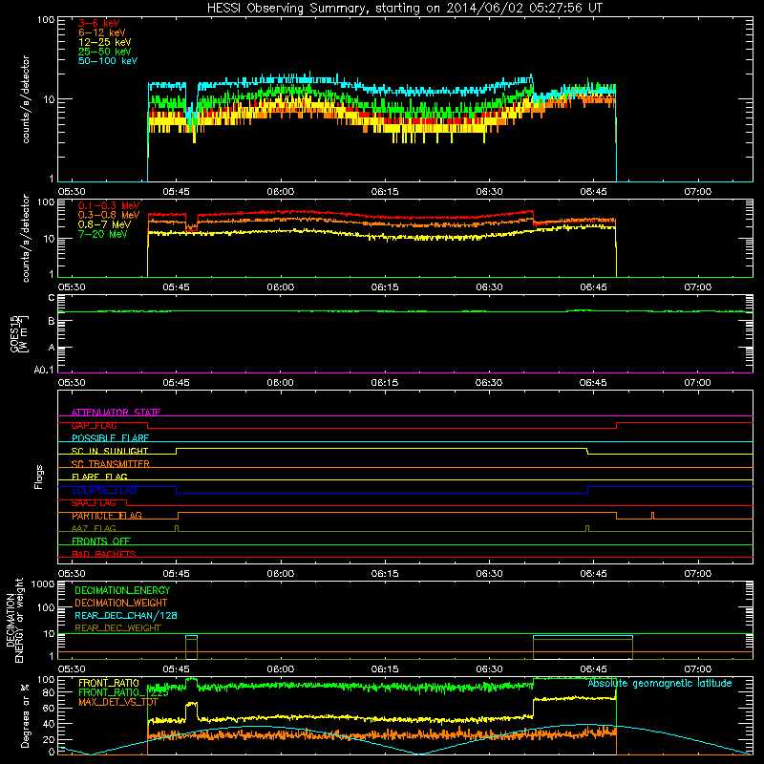Select the Degrees or % axis title
The height and width of the screenshot is (764, 764).
click(x=25, y=715)
